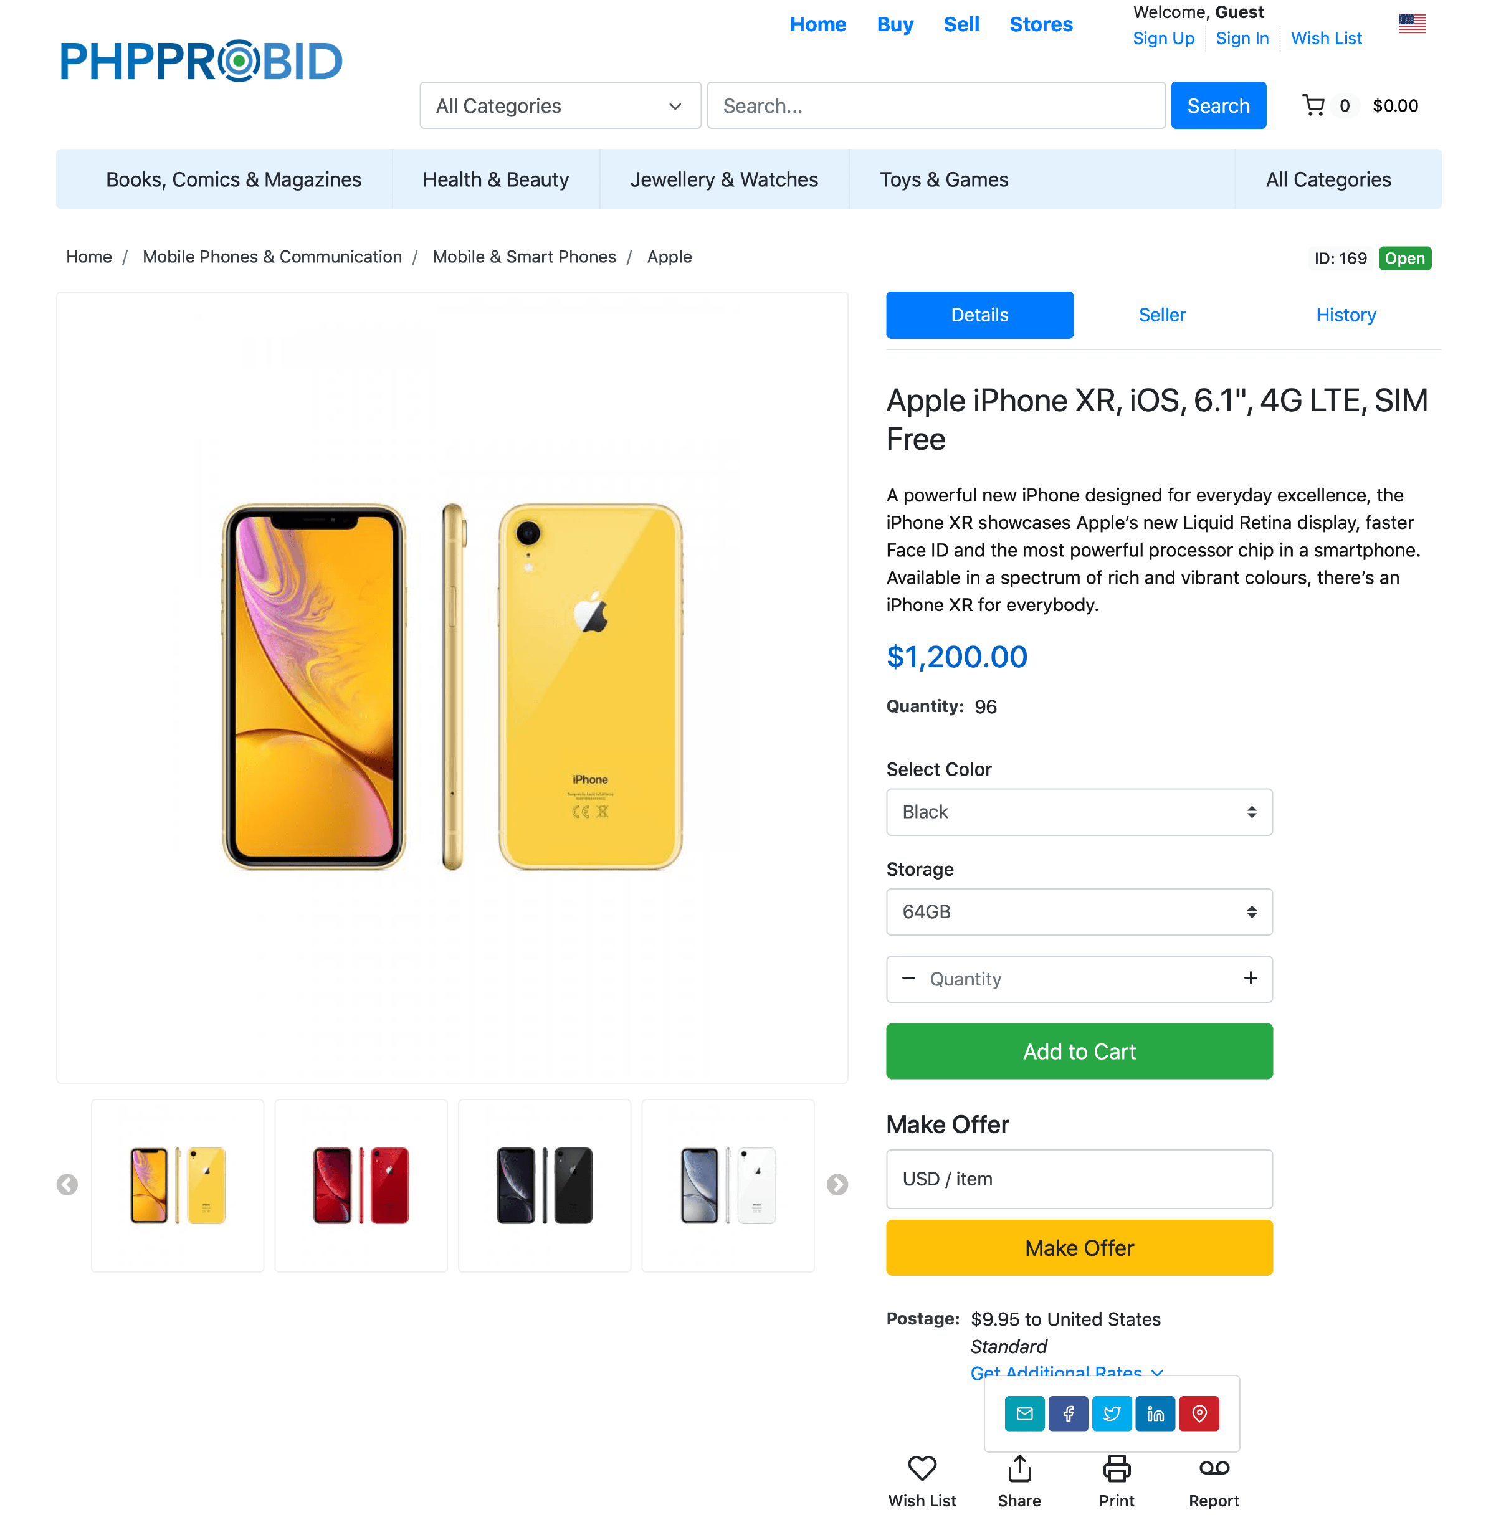Click the yellow Make Offer button
This screenshot has width=1496, height=1515.
pos(1079,1248)
